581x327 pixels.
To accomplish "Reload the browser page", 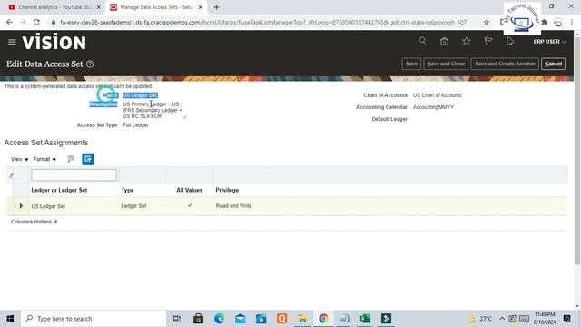I will click(36, 22).
